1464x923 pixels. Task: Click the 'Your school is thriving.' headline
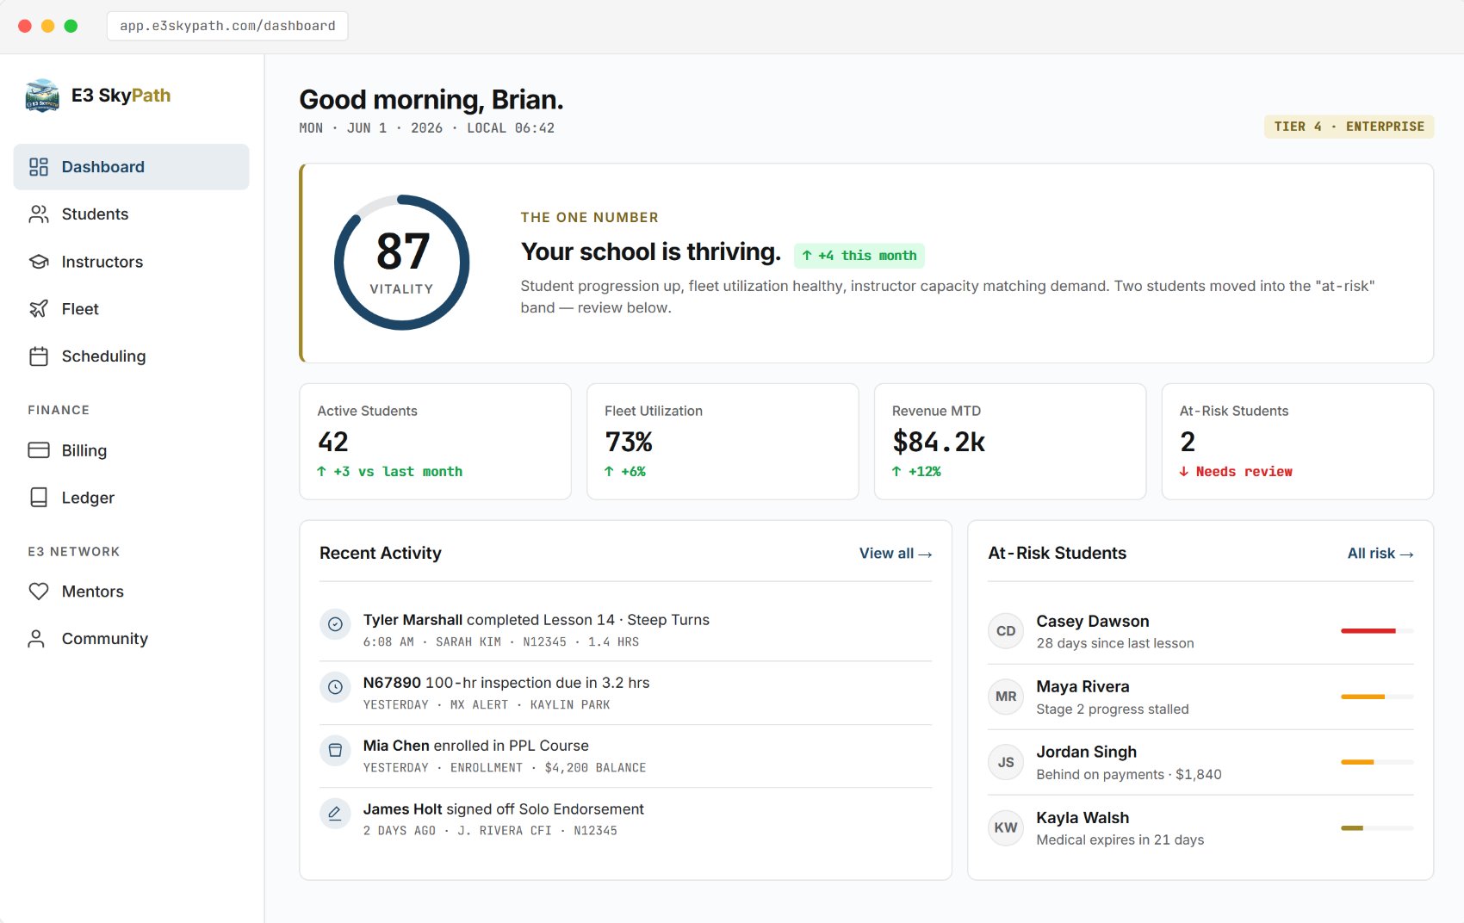tap(650, 252)
